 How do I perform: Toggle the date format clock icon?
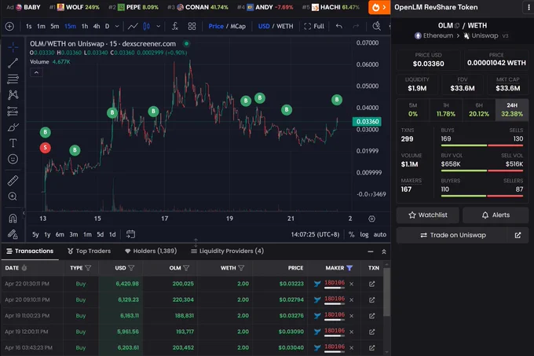click(24, 268)
